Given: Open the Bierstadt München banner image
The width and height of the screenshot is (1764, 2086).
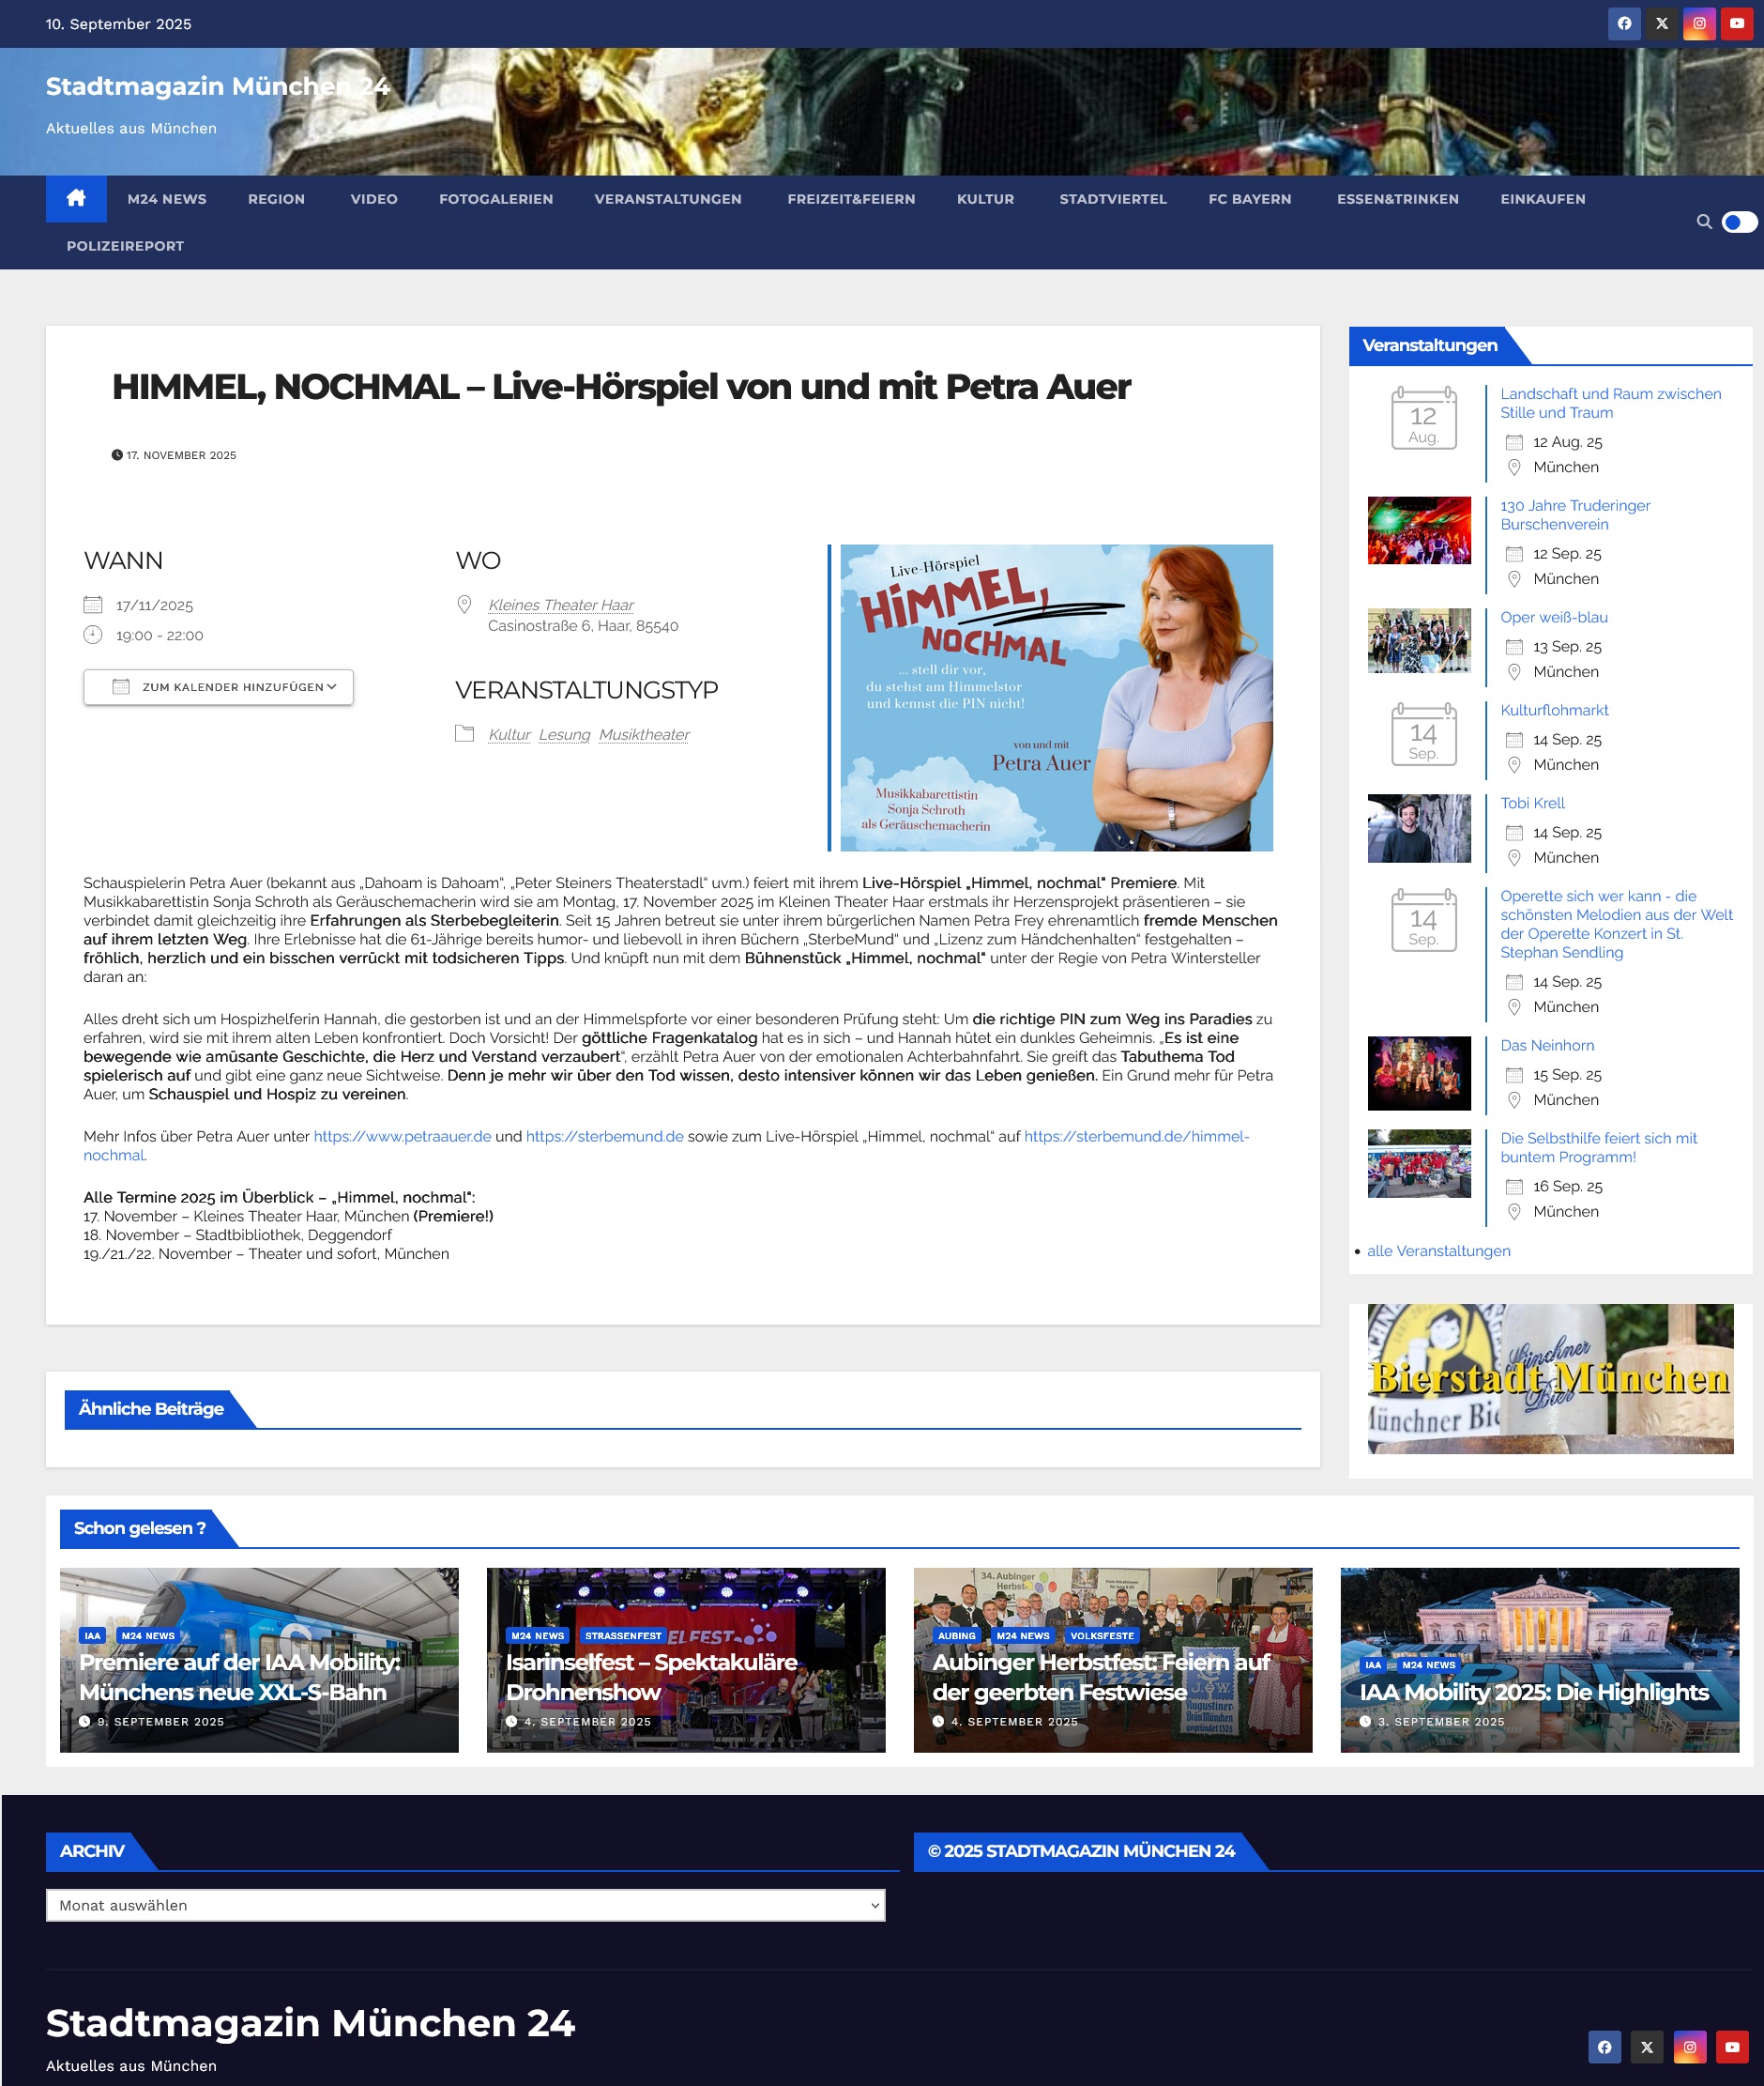Looking at the screenshot, I should click(x=1550, y=1379).
